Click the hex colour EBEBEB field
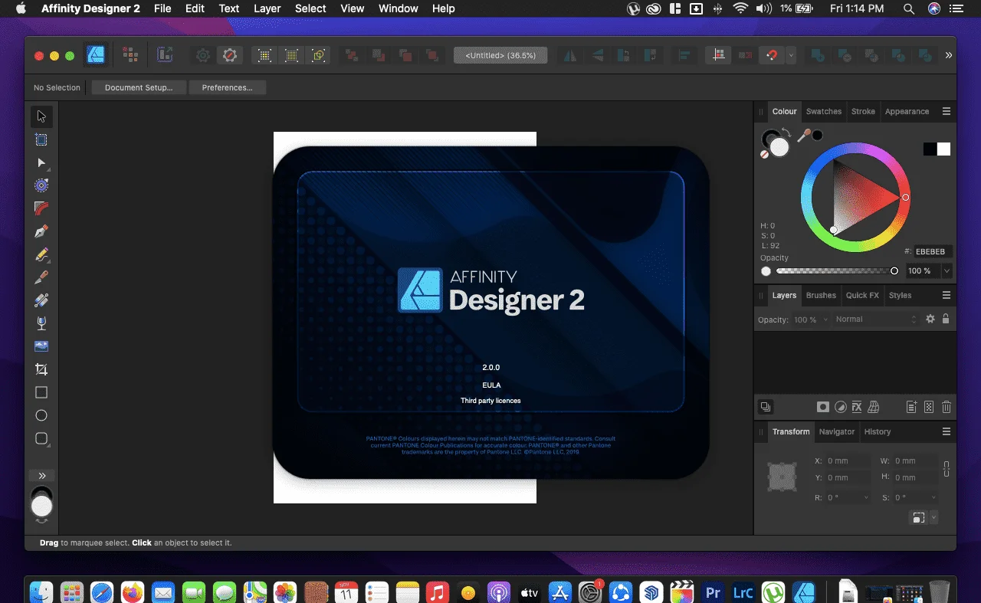This screenshot has height=603, width=981. (x=932, y=251)
